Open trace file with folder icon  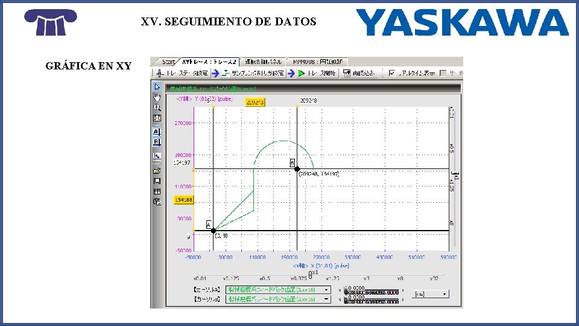click(157, 171)
